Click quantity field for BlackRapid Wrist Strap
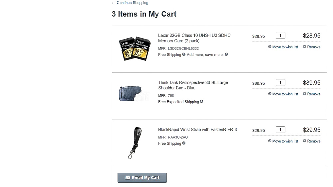The image size is (333, 187). (280, 130)
